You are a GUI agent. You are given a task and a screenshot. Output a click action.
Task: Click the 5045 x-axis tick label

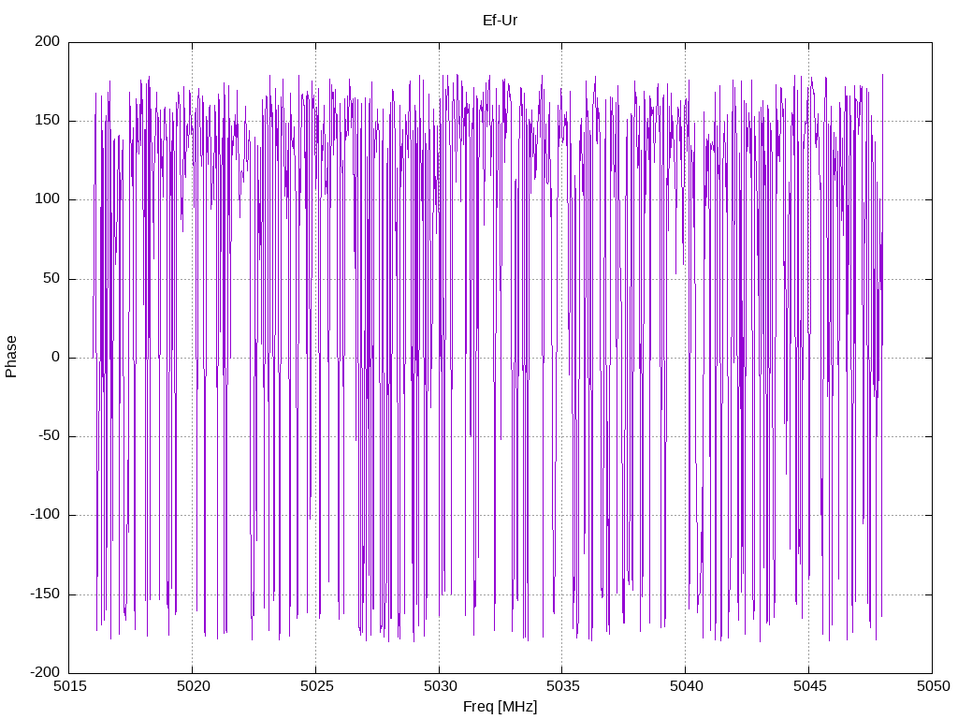pos(809,686)
